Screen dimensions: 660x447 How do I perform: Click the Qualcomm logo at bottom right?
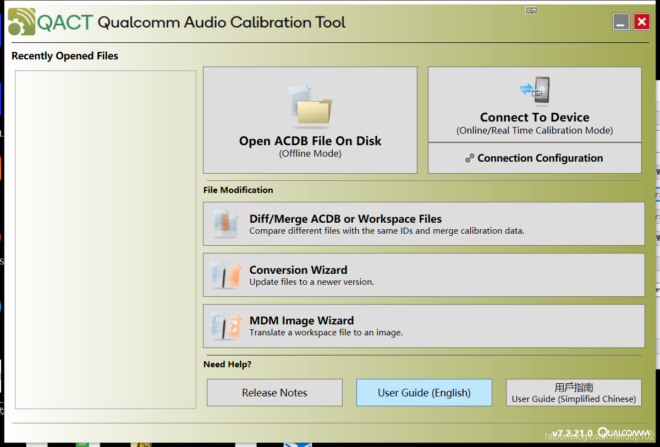(x=623, y=433)
